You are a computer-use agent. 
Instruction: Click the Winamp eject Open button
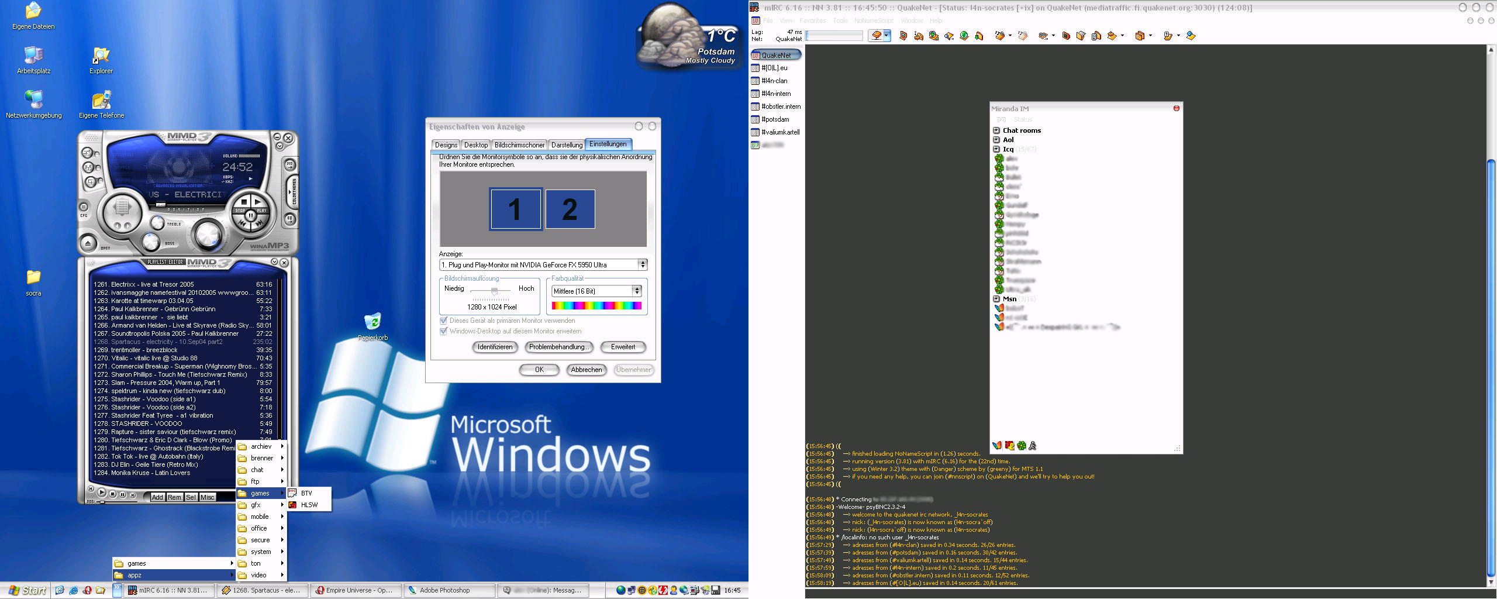pos(88,242)
